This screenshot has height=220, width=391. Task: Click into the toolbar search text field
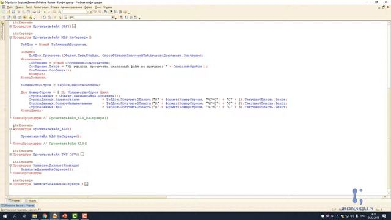point(74,12)
